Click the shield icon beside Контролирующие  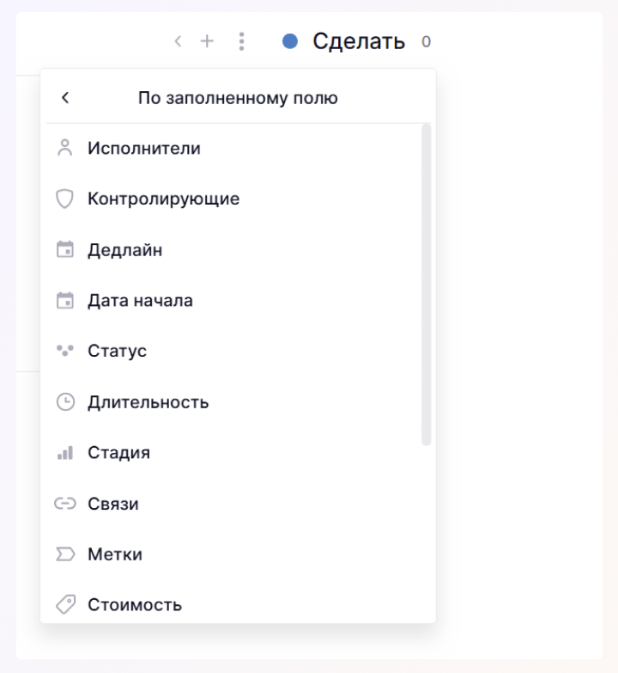pyautogui.click(x=65, y=199)
